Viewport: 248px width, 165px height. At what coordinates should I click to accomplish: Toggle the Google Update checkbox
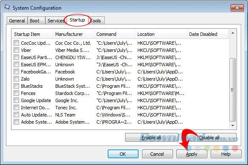pos(16,100)
